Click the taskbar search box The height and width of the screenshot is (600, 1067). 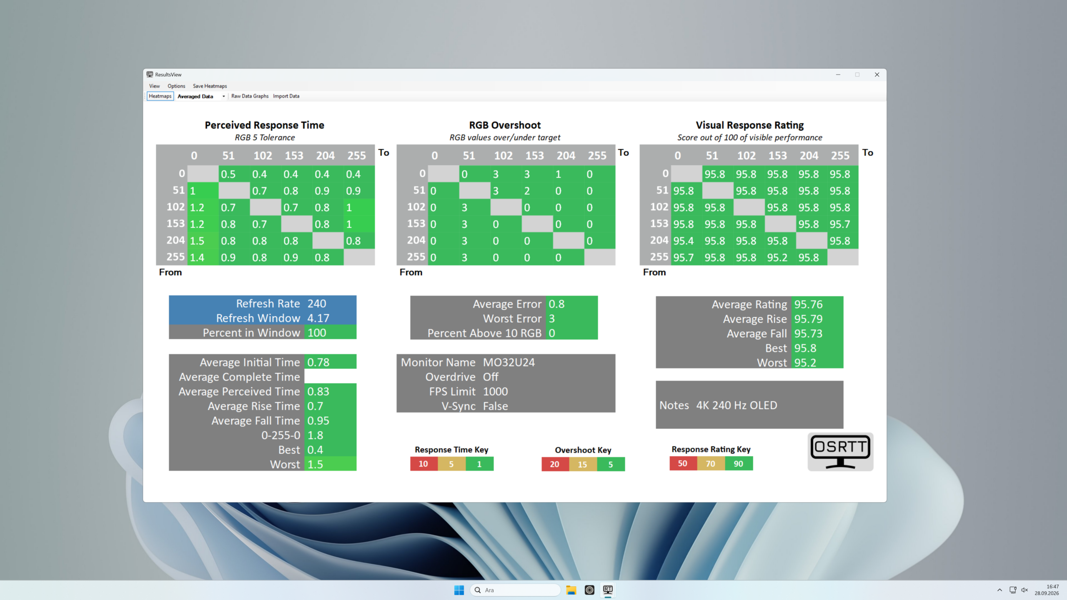click(515, 590)
